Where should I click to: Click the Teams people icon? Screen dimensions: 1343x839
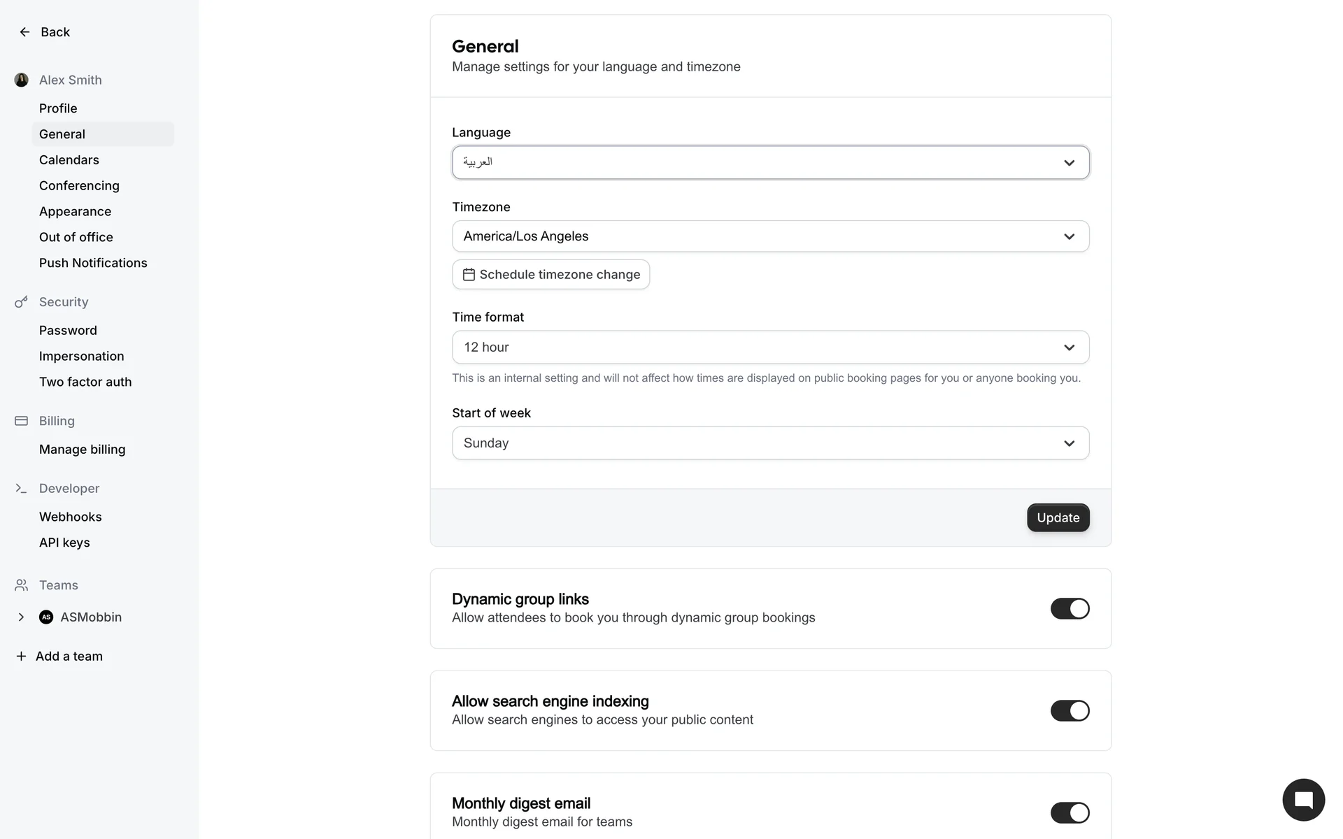pyautogui.click(x=22, y=585)
